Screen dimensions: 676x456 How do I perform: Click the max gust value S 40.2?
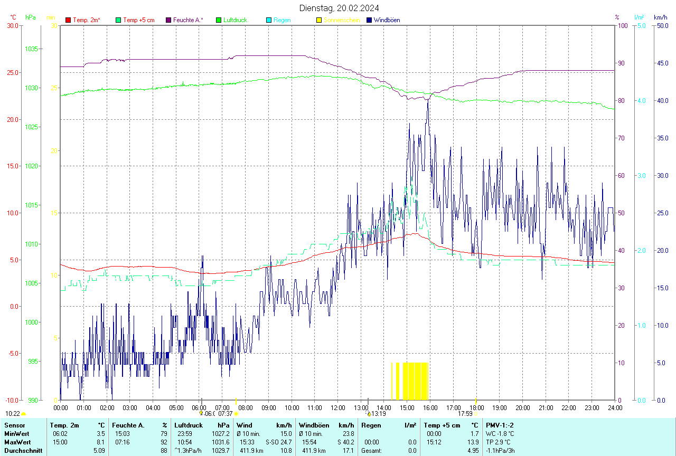(x=345, y=442)
